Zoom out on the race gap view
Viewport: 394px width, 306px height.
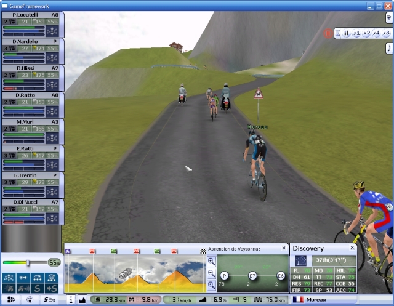pyautogui.click(x=211, y=273)
